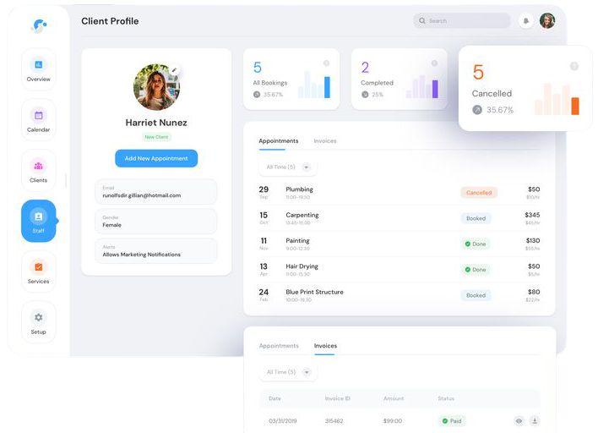This screenshot has width=598, height=433.
Task: Click Harriet Nunez profile picture
Action: pyautogui.click(x=156, y=87)
